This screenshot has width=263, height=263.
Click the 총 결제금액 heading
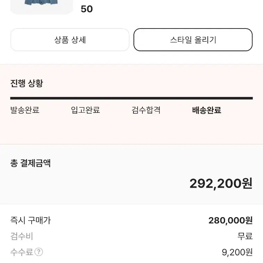pyautogui.click(x=30, y=163)
